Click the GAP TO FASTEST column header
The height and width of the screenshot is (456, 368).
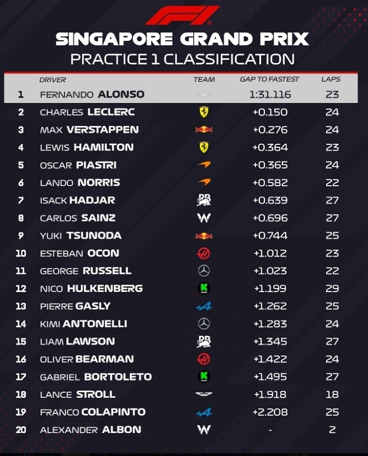coord(270,80)
